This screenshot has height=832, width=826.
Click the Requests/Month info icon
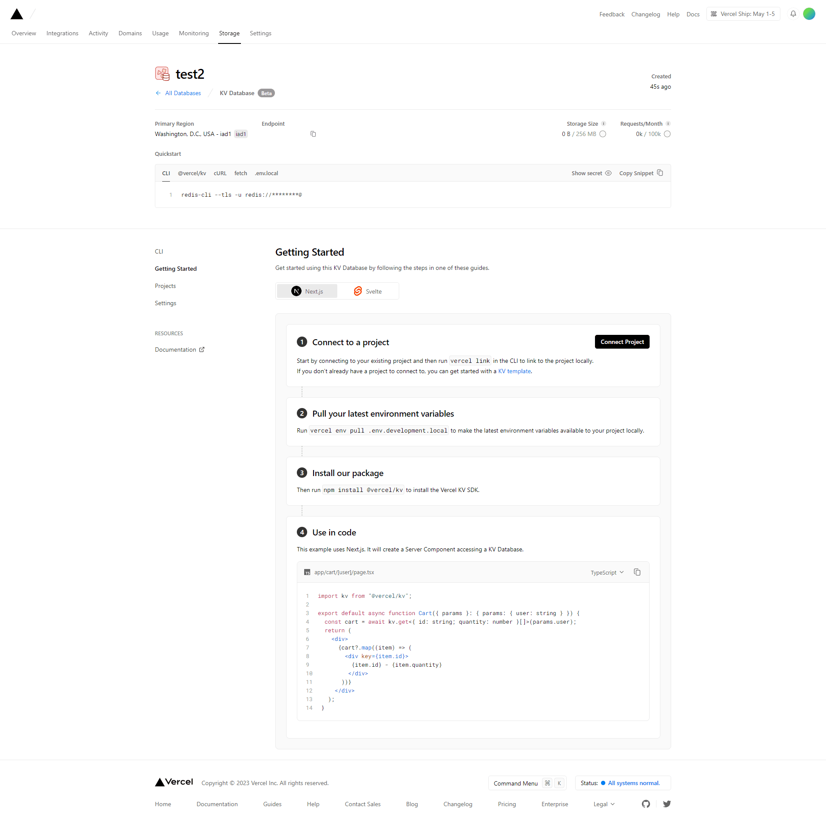(x=668, y=124)
